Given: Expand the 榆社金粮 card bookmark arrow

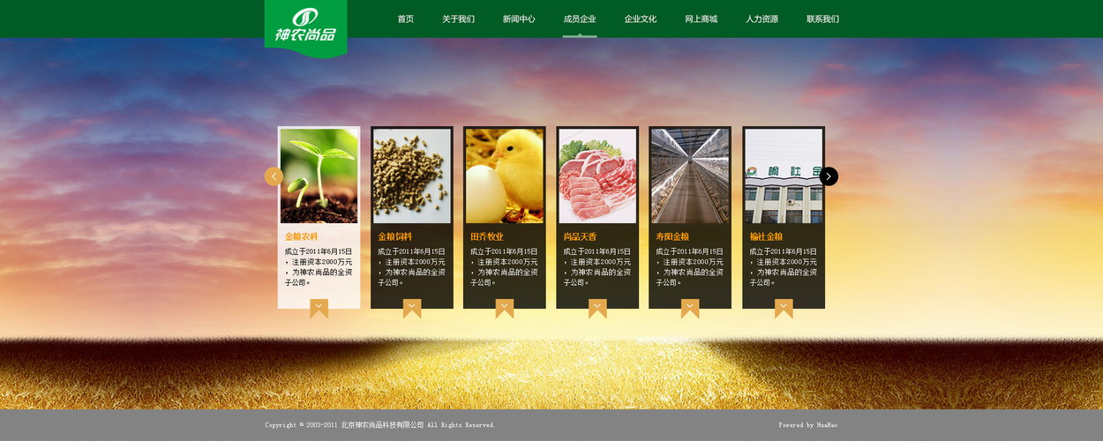Looking at the screenshot, I should click(784, 308).
